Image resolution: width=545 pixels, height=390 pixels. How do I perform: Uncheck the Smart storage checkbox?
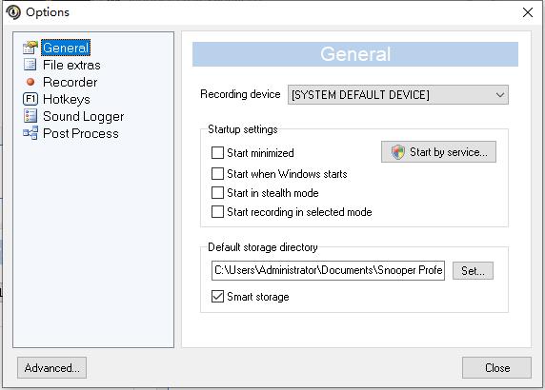point(217,297)
